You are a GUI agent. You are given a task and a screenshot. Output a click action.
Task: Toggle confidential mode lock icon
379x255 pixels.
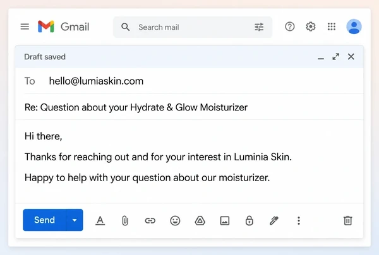coord(250,221)
